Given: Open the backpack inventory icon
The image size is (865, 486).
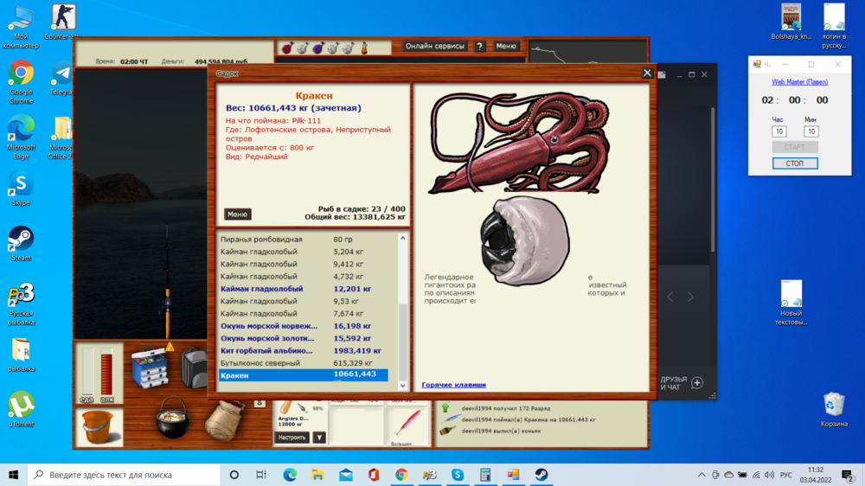Looking at the screenshot, I should pyautogui.click(x=194, y=368).
